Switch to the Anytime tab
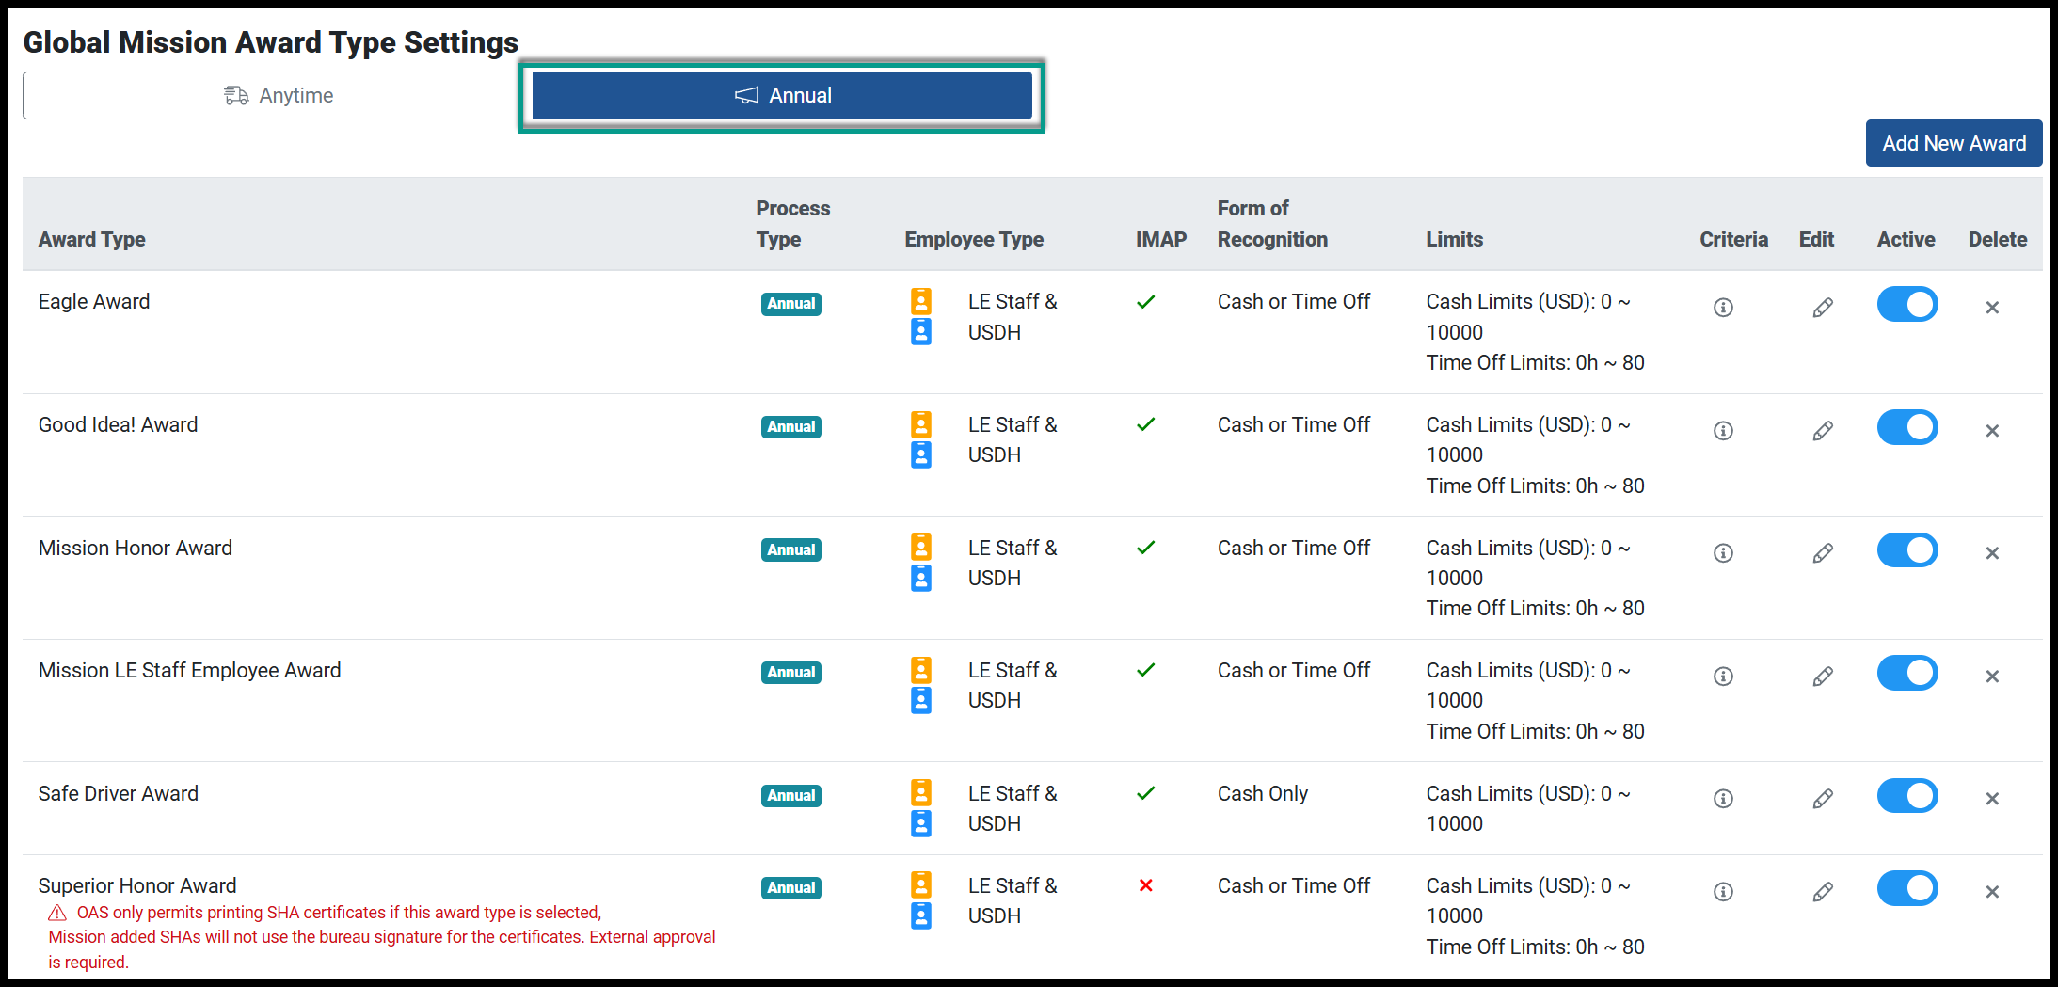This screenshot has width=2058, height=987. (278, 95)
